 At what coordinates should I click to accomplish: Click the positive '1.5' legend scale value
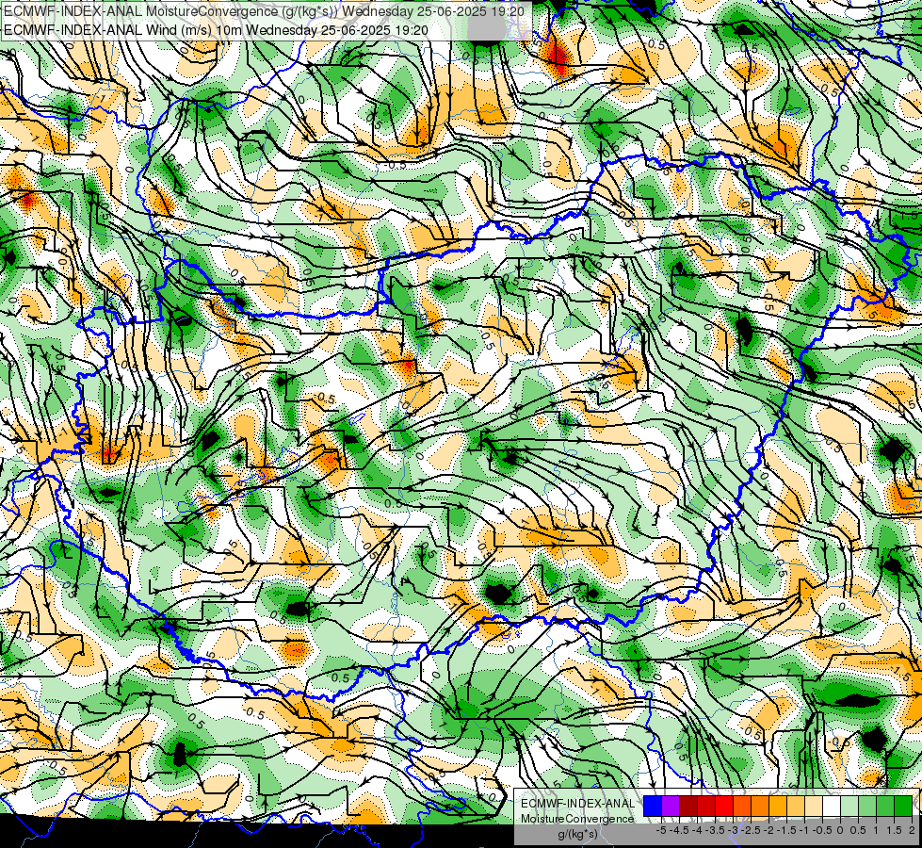click(x=894, y=830)
